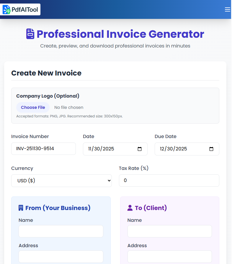
Task: Click the Choose File button
Action: tap(33, 107)
